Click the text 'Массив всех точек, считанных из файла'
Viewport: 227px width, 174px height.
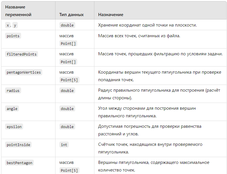coord(139,36)
